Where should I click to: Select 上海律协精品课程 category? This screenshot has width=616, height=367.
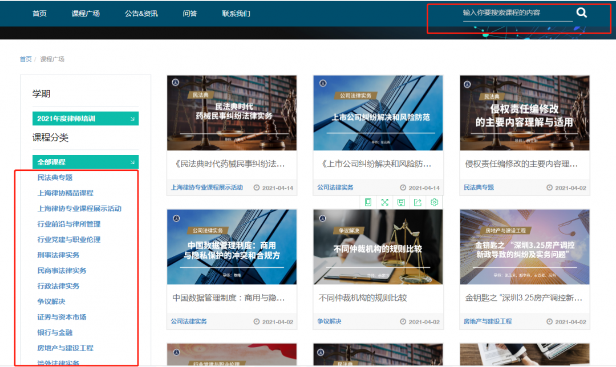[65, 193]
